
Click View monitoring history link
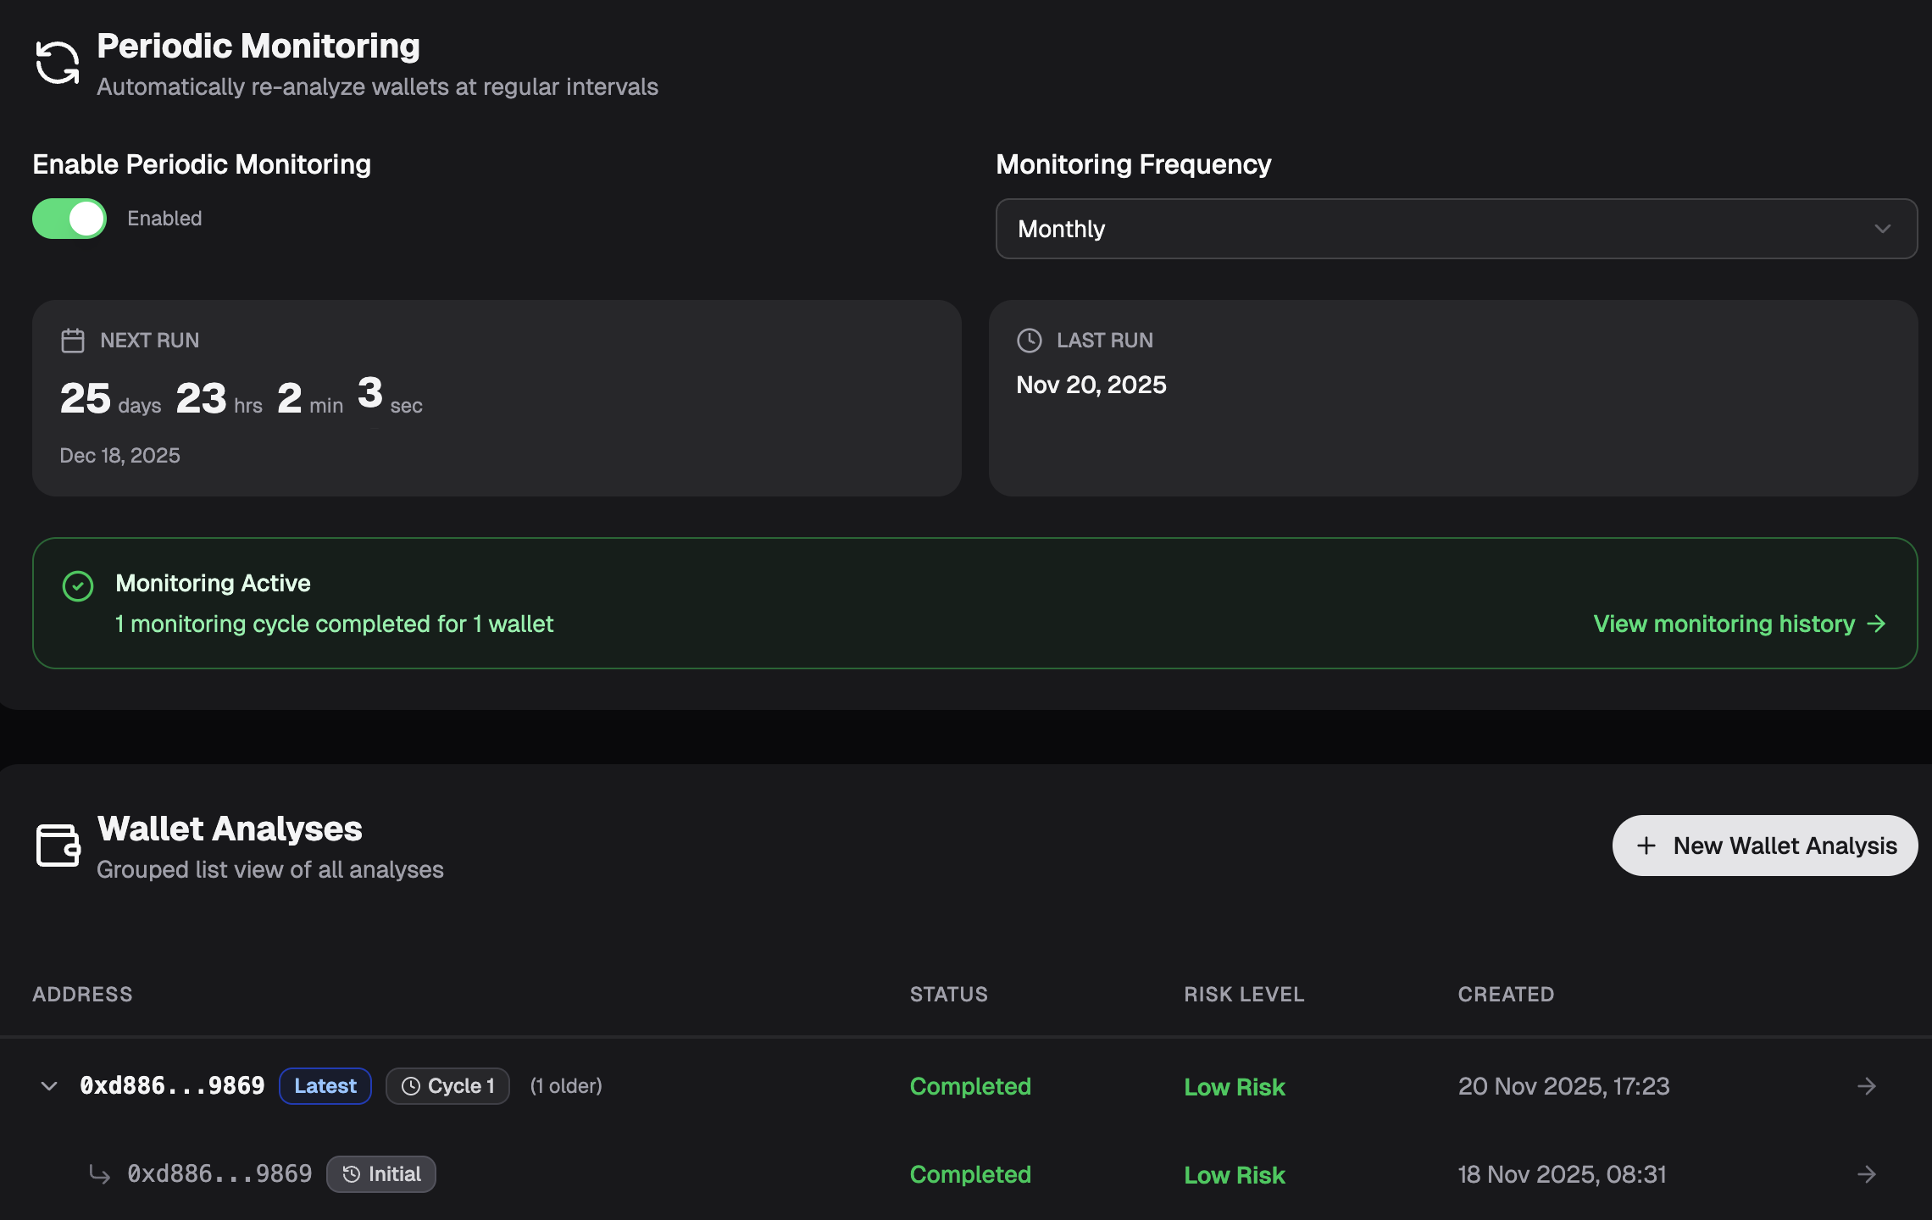[1739, 624]
